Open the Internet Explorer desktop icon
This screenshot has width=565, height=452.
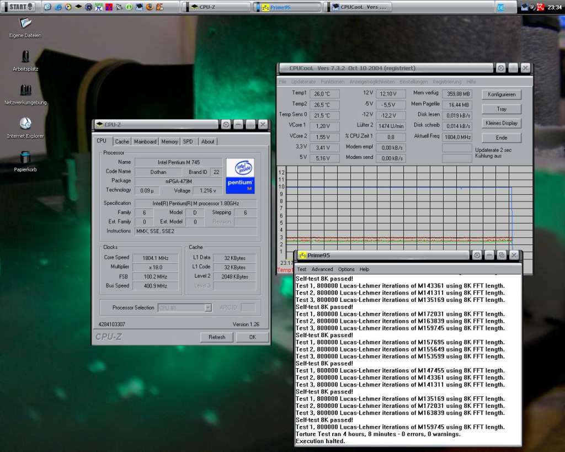pyautogui.click(x=25, y=128)
